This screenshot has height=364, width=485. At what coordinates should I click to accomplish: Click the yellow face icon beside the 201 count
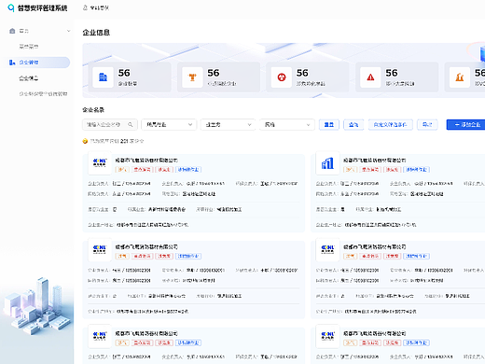[x=85, y=141]
